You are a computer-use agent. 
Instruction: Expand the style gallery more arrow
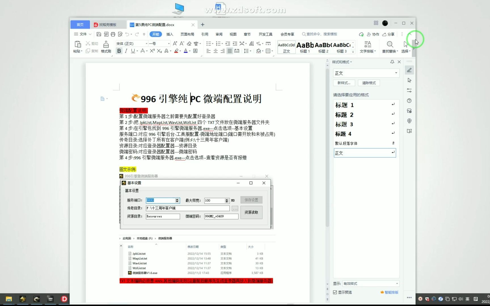click(x=353, y=52)
